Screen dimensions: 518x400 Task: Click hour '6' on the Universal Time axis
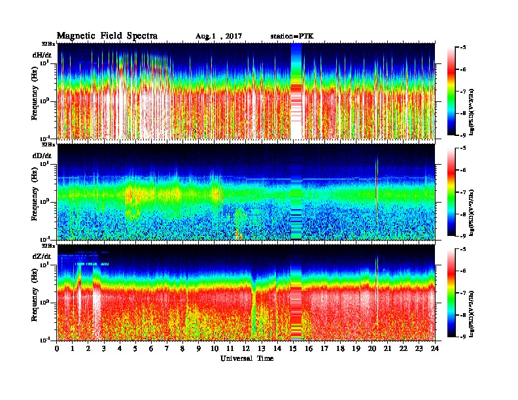click(151, 348)
